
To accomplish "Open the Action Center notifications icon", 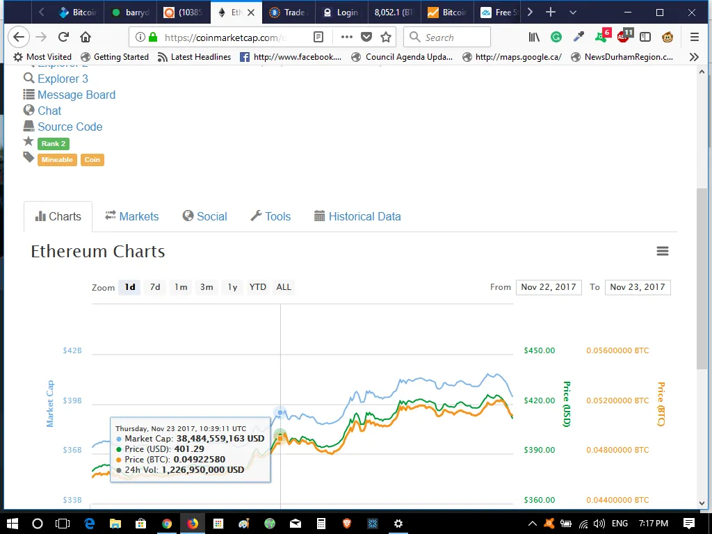I will click(x=689, y=524).
